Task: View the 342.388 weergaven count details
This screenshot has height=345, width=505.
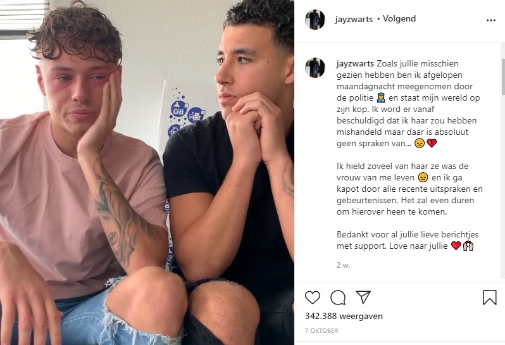Action: [x=344, y=316]
